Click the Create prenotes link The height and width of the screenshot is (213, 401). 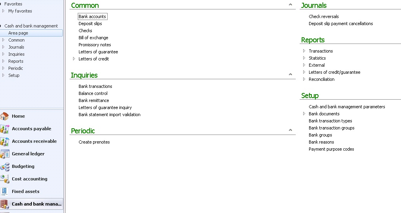pyautogui.click(x=94, y=142)
